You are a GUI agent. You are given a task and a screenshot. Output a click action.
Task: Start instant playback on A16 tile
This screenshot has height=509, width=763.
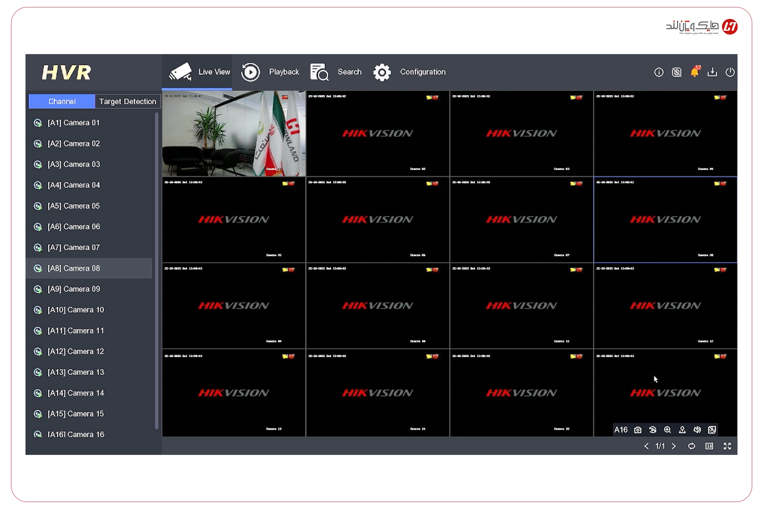coord(653,430)
